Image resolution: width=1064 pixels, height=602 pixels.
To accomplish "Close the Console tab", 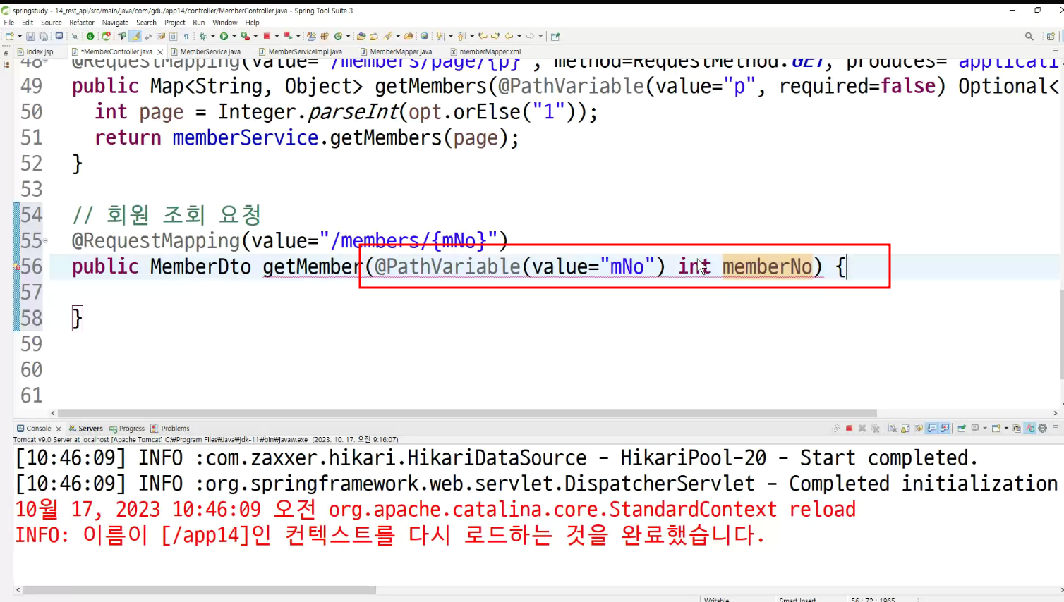I will tap(59, 429).
